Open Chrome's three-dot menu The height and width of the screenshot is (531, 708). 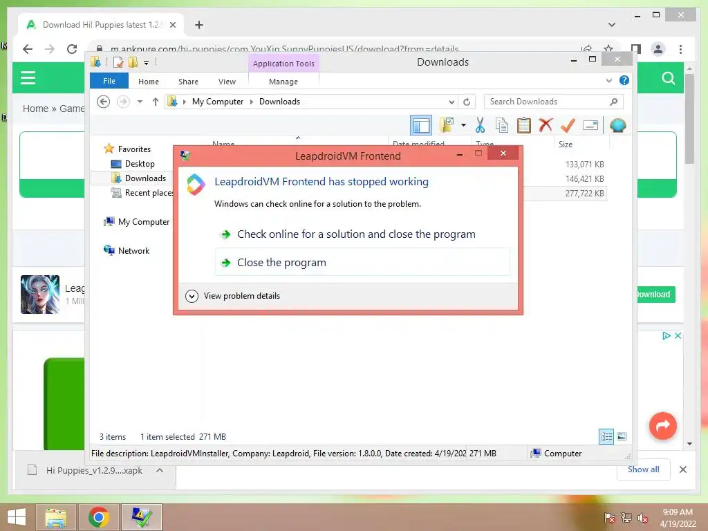click(x=680, y=49)
